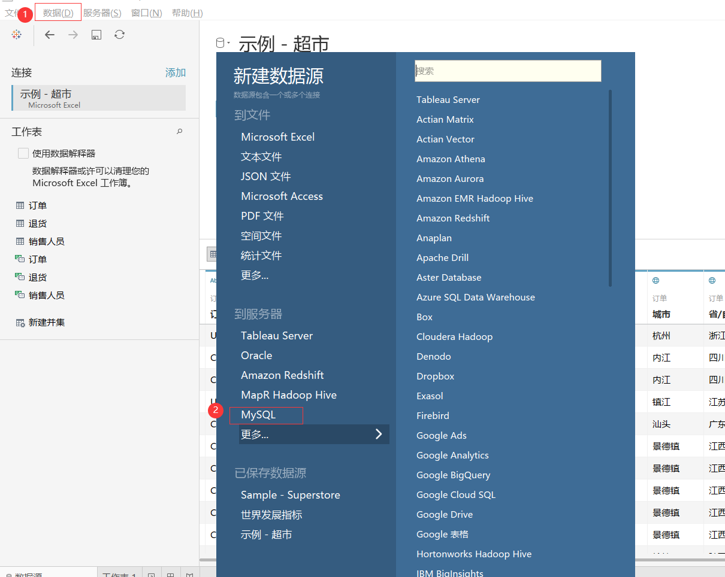Screen dimensions: 725x577
Task: Click the connector list vertical scrollbar
Action: coord(610,188)
